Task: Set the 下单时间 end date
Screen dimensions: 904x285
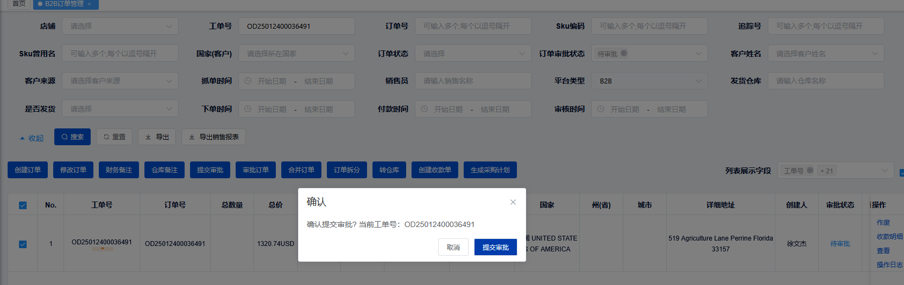Action: tap(319, 109)
